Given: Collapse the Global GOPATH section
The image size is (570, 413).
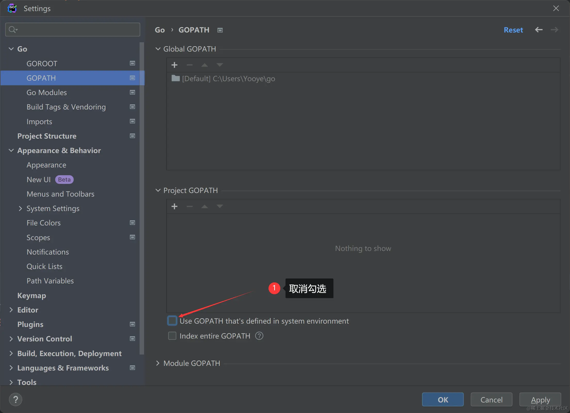Looking at the screenshot, I should coord(158,49).
